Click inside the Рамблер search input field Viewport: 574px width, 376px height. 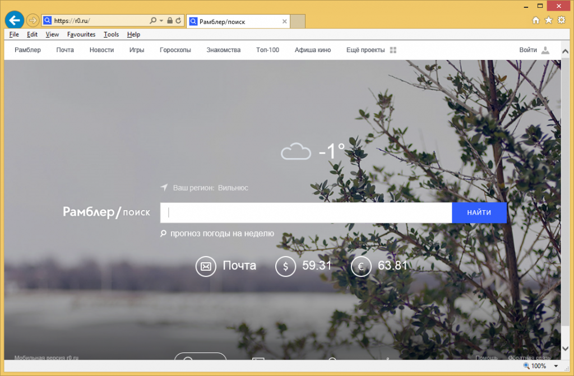[x=305, y=213]
